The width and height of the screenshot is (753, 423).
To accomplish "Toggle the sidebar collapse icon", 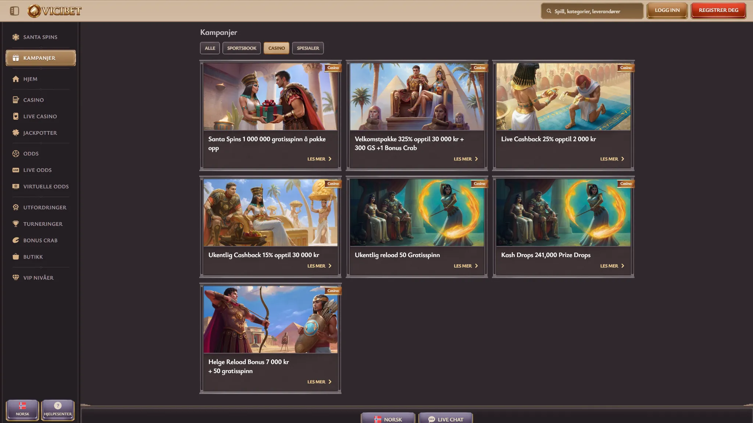I will (x=14, y=11).
